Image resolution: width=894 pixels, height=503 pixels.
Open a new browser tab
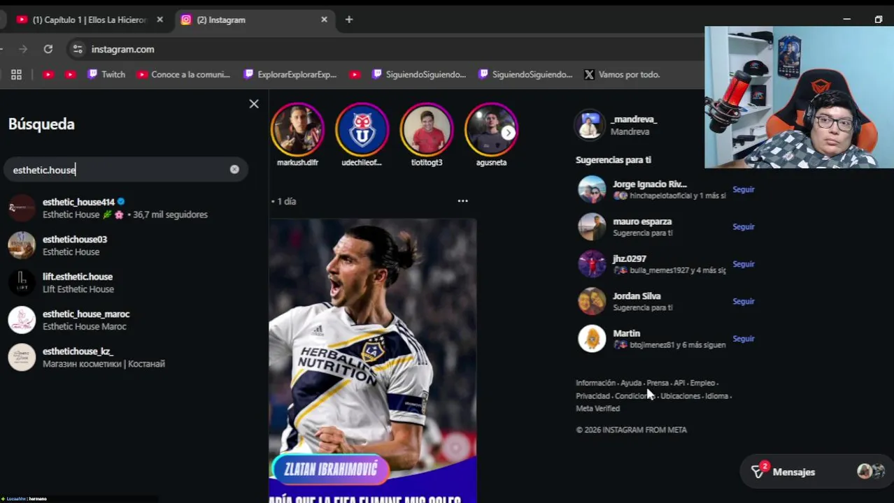[x=349, y=20]
